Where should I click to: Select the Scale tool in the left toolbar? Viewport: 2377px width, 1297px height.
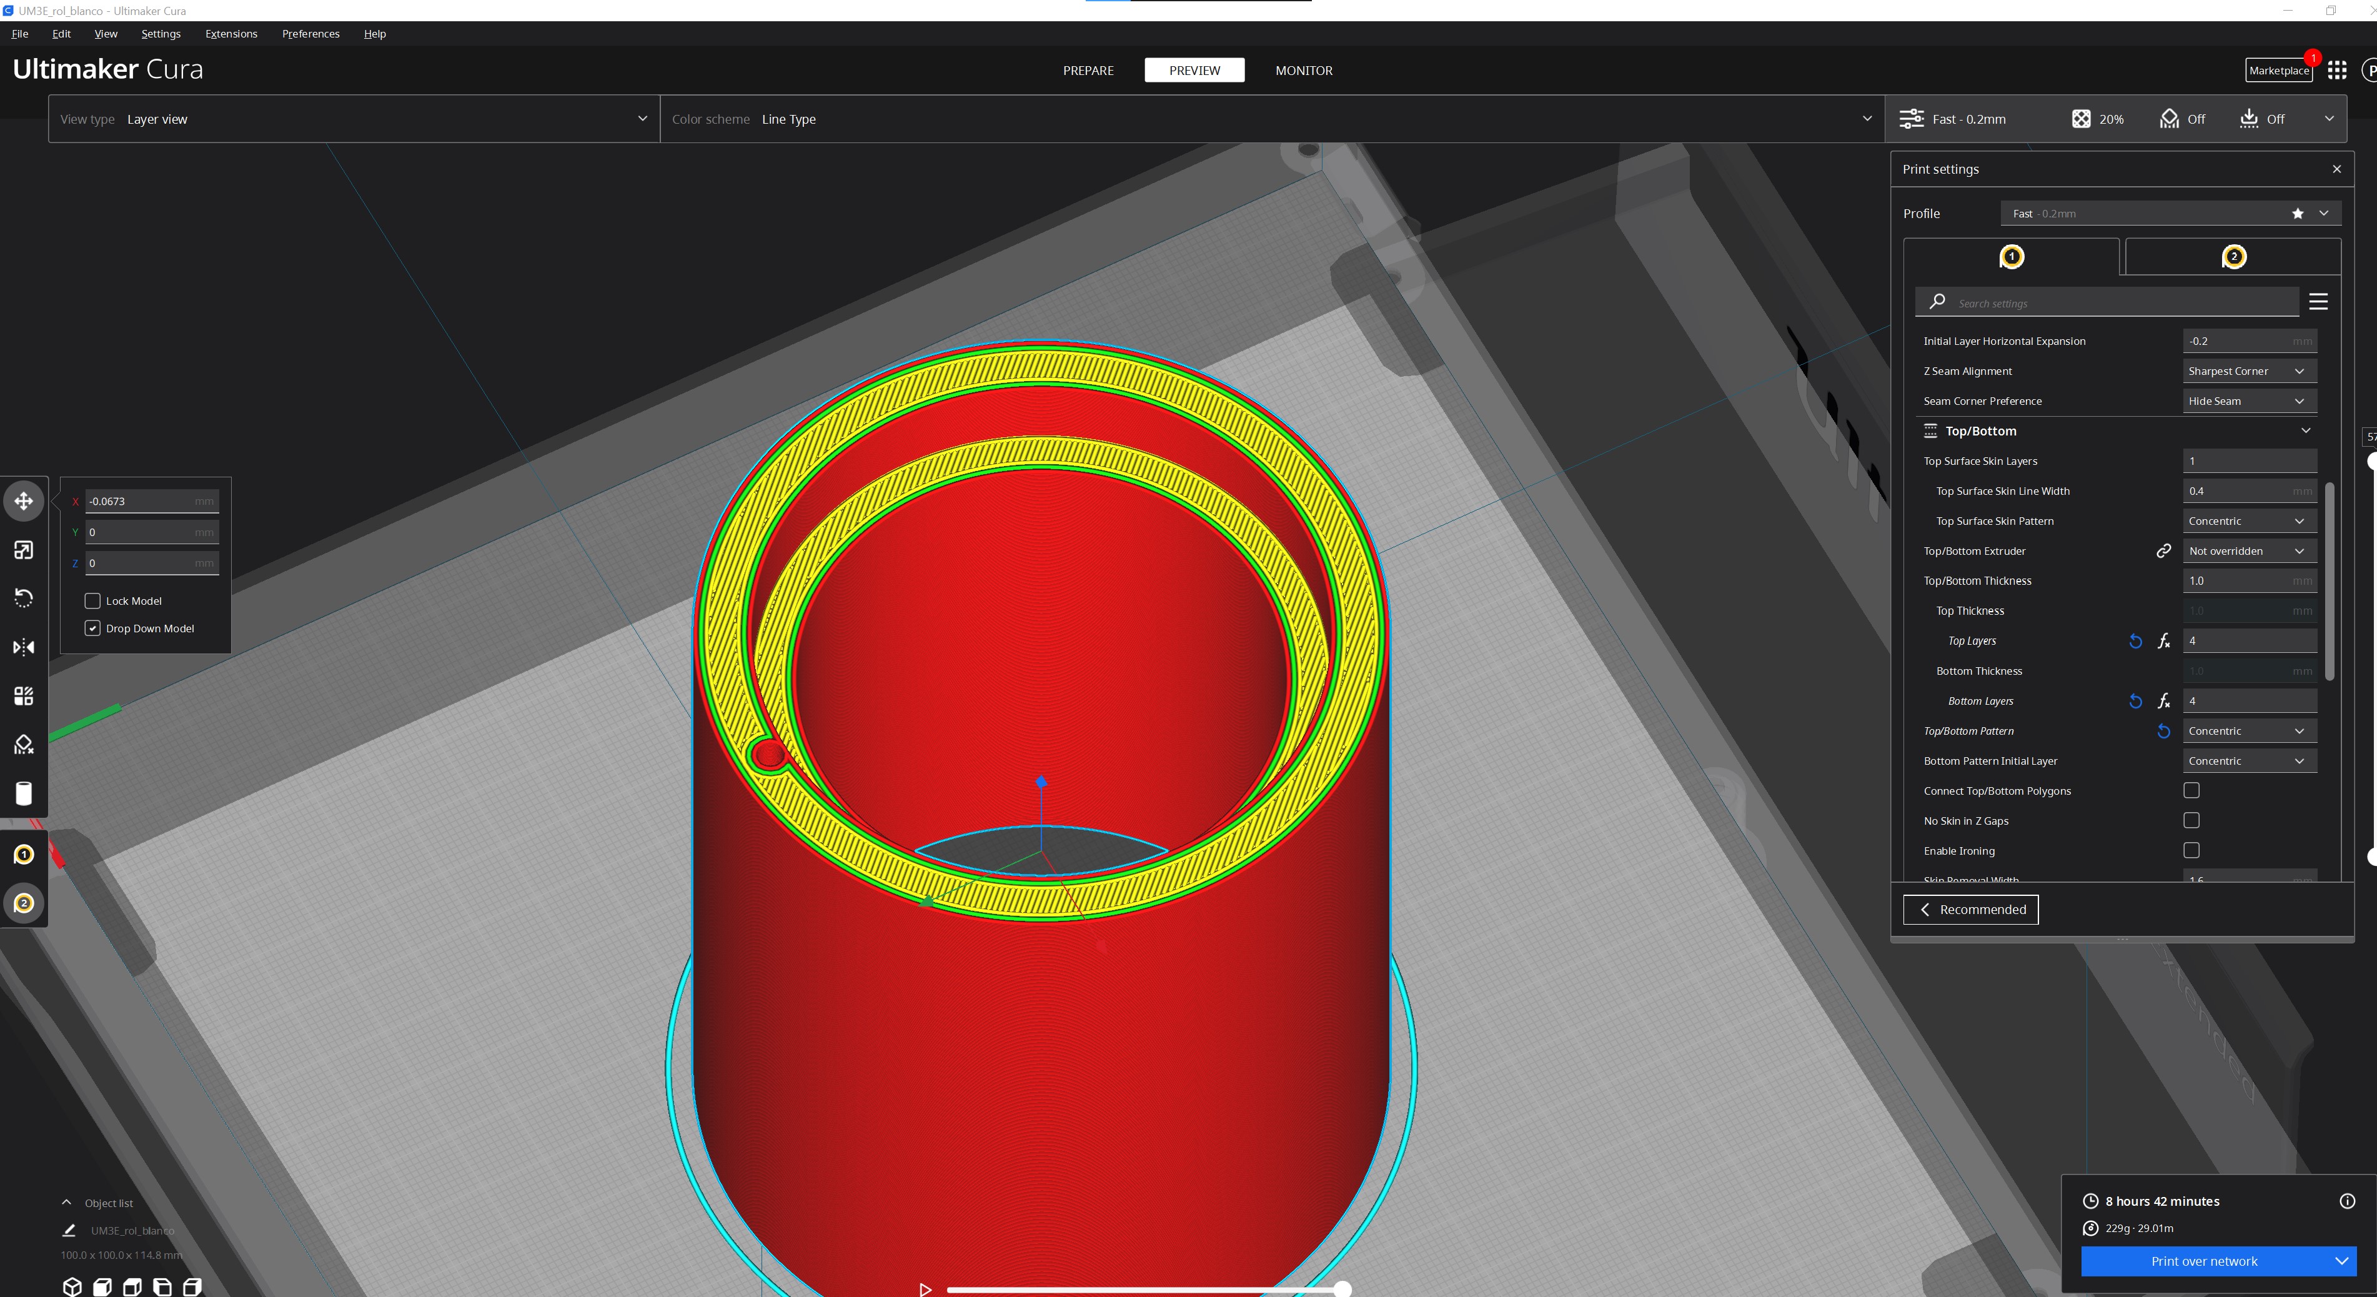(23, 549)
